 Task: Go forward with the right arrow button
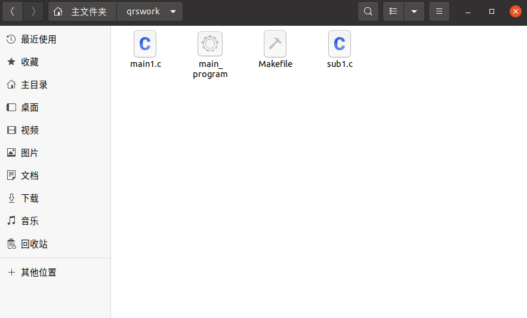33,11
